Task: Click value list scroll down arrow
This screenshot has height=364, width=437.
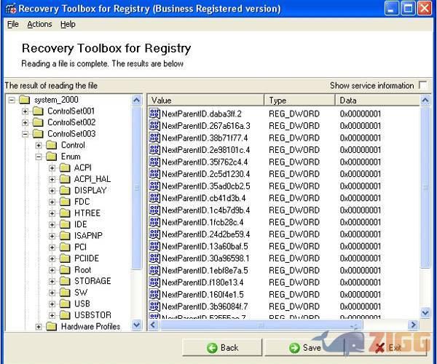Action: (x=425, y=313)
